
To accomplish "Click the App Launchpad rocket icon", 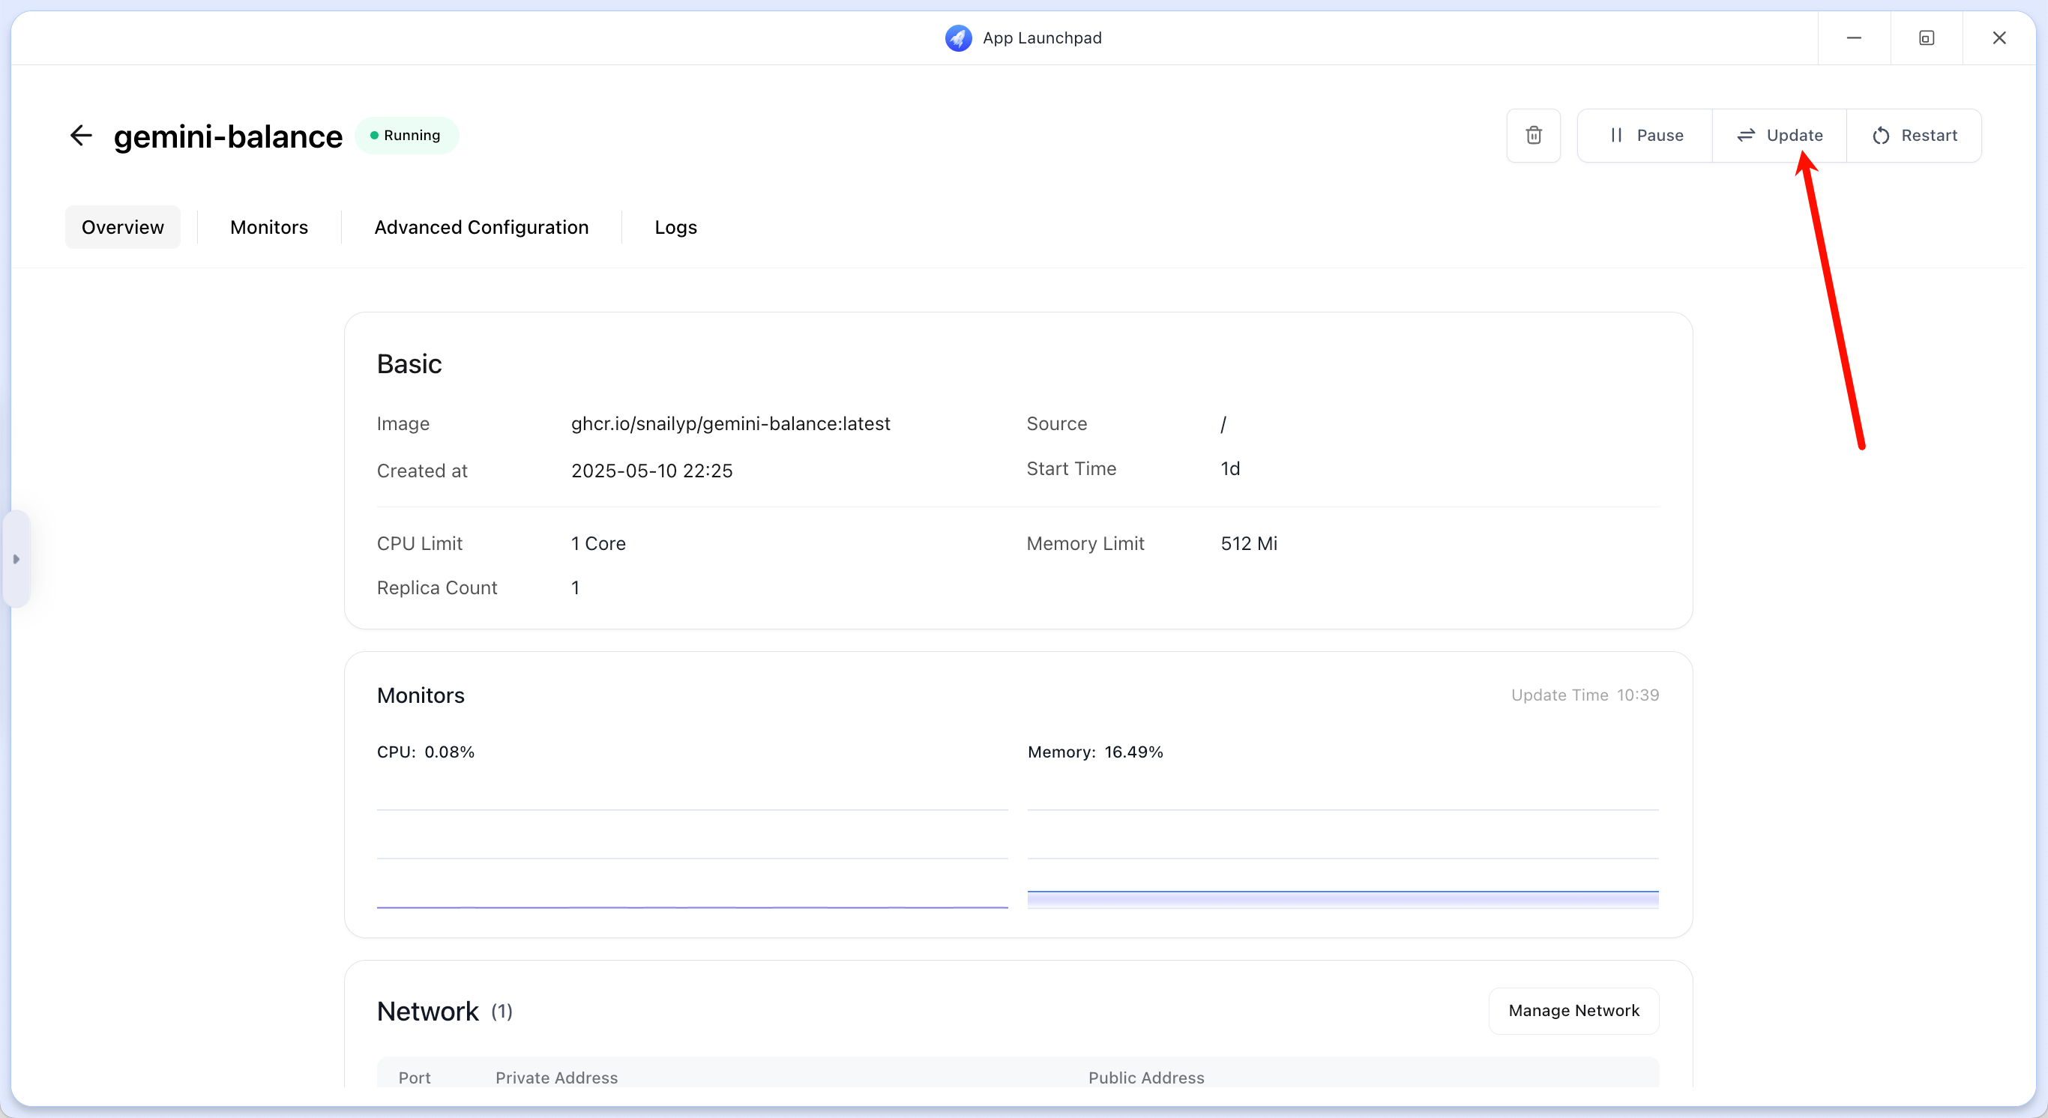I will tap(958, 38).
